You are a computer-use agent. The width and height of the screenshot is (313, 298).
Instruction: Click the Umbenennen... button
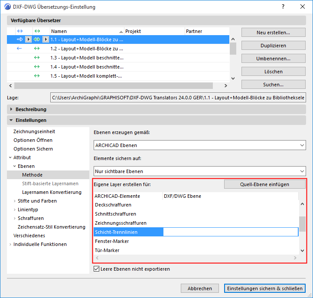click(x=273, y=58)
